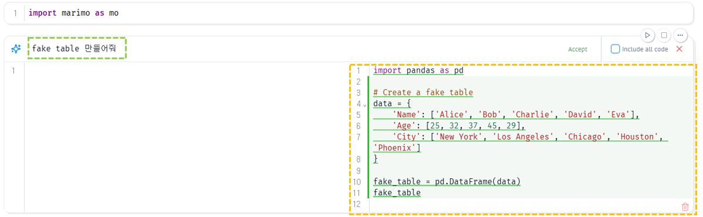
Task: Click the AI sparkle icon beside prompt
Action: click(16, 49)
